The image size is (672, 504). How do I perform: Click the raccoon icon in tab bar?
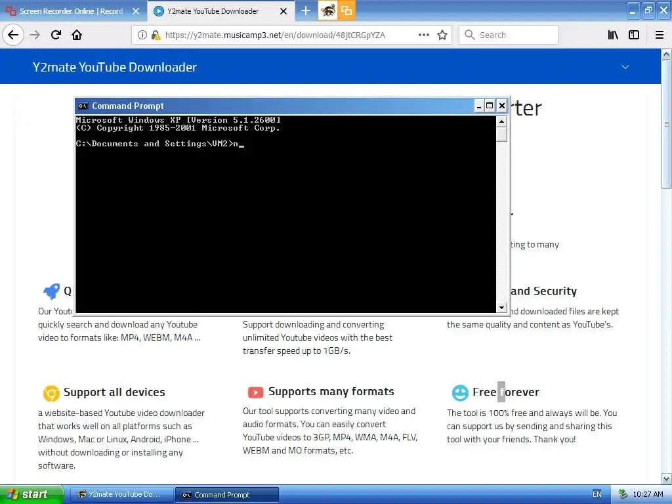(328, 10)
